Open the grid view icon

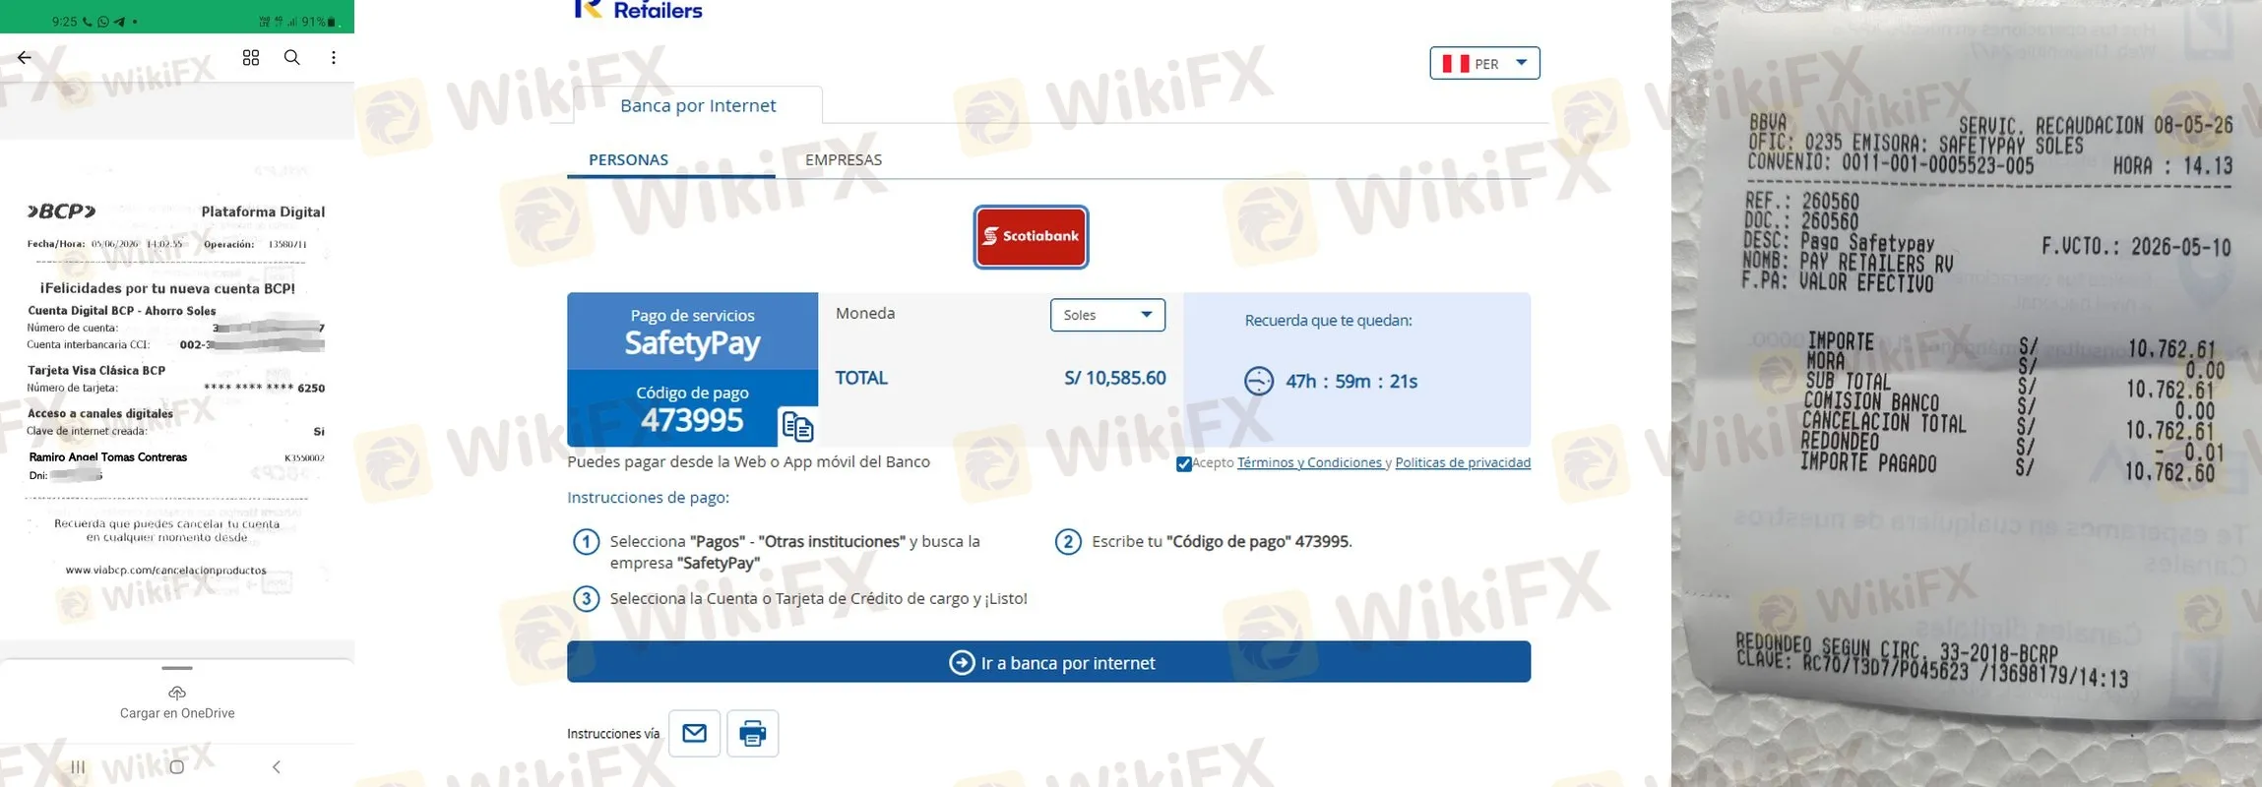251,58
